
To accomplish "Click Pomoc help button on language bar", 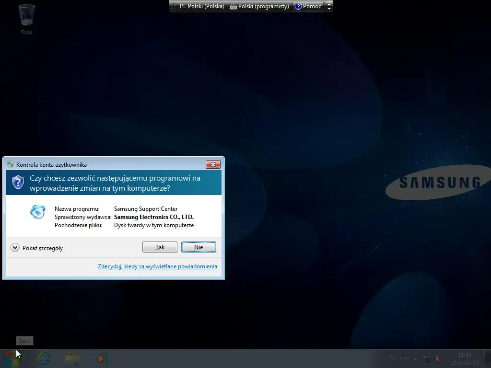I will pyautogui.click(x=308, y=6).
